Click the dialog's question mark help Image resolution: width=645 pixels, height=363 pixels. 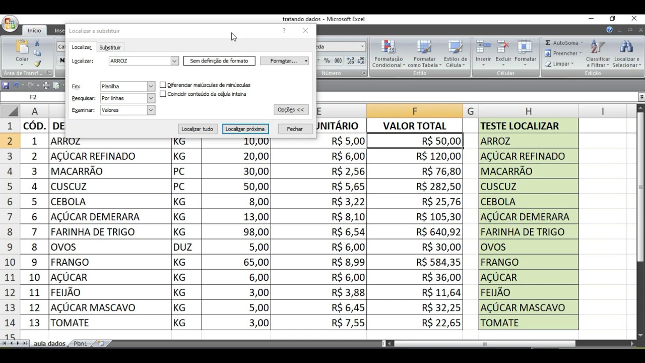284,31
